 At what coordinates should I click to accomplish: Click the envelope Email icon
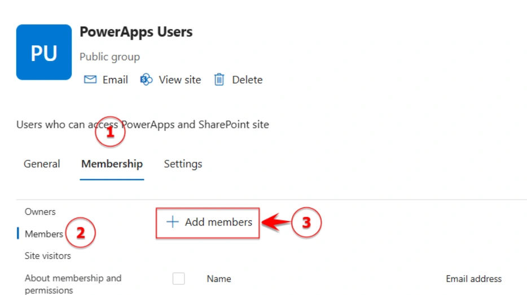click(x=90, y=80)
